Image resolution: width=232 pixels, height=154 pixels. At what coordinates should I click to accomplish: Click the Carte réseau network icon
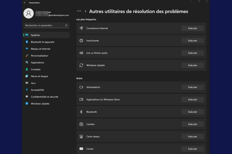coord(81,137)
